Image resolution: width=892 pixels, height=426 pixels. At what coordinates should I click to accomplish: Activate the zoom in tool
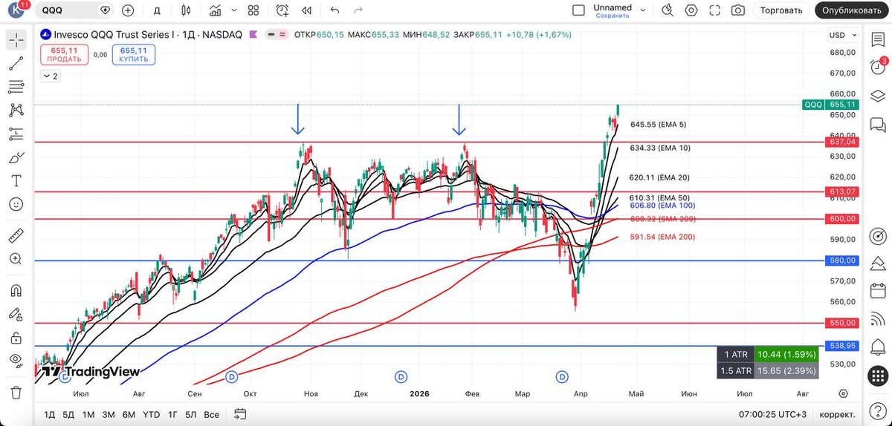coord(16,259)
